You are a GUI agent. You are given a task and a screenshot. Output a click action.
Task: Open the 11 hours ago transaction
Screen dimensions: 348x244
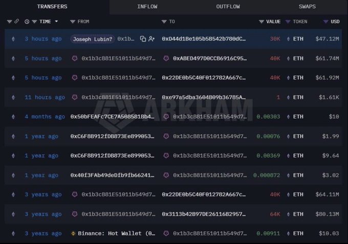click(x=45, y=97)
